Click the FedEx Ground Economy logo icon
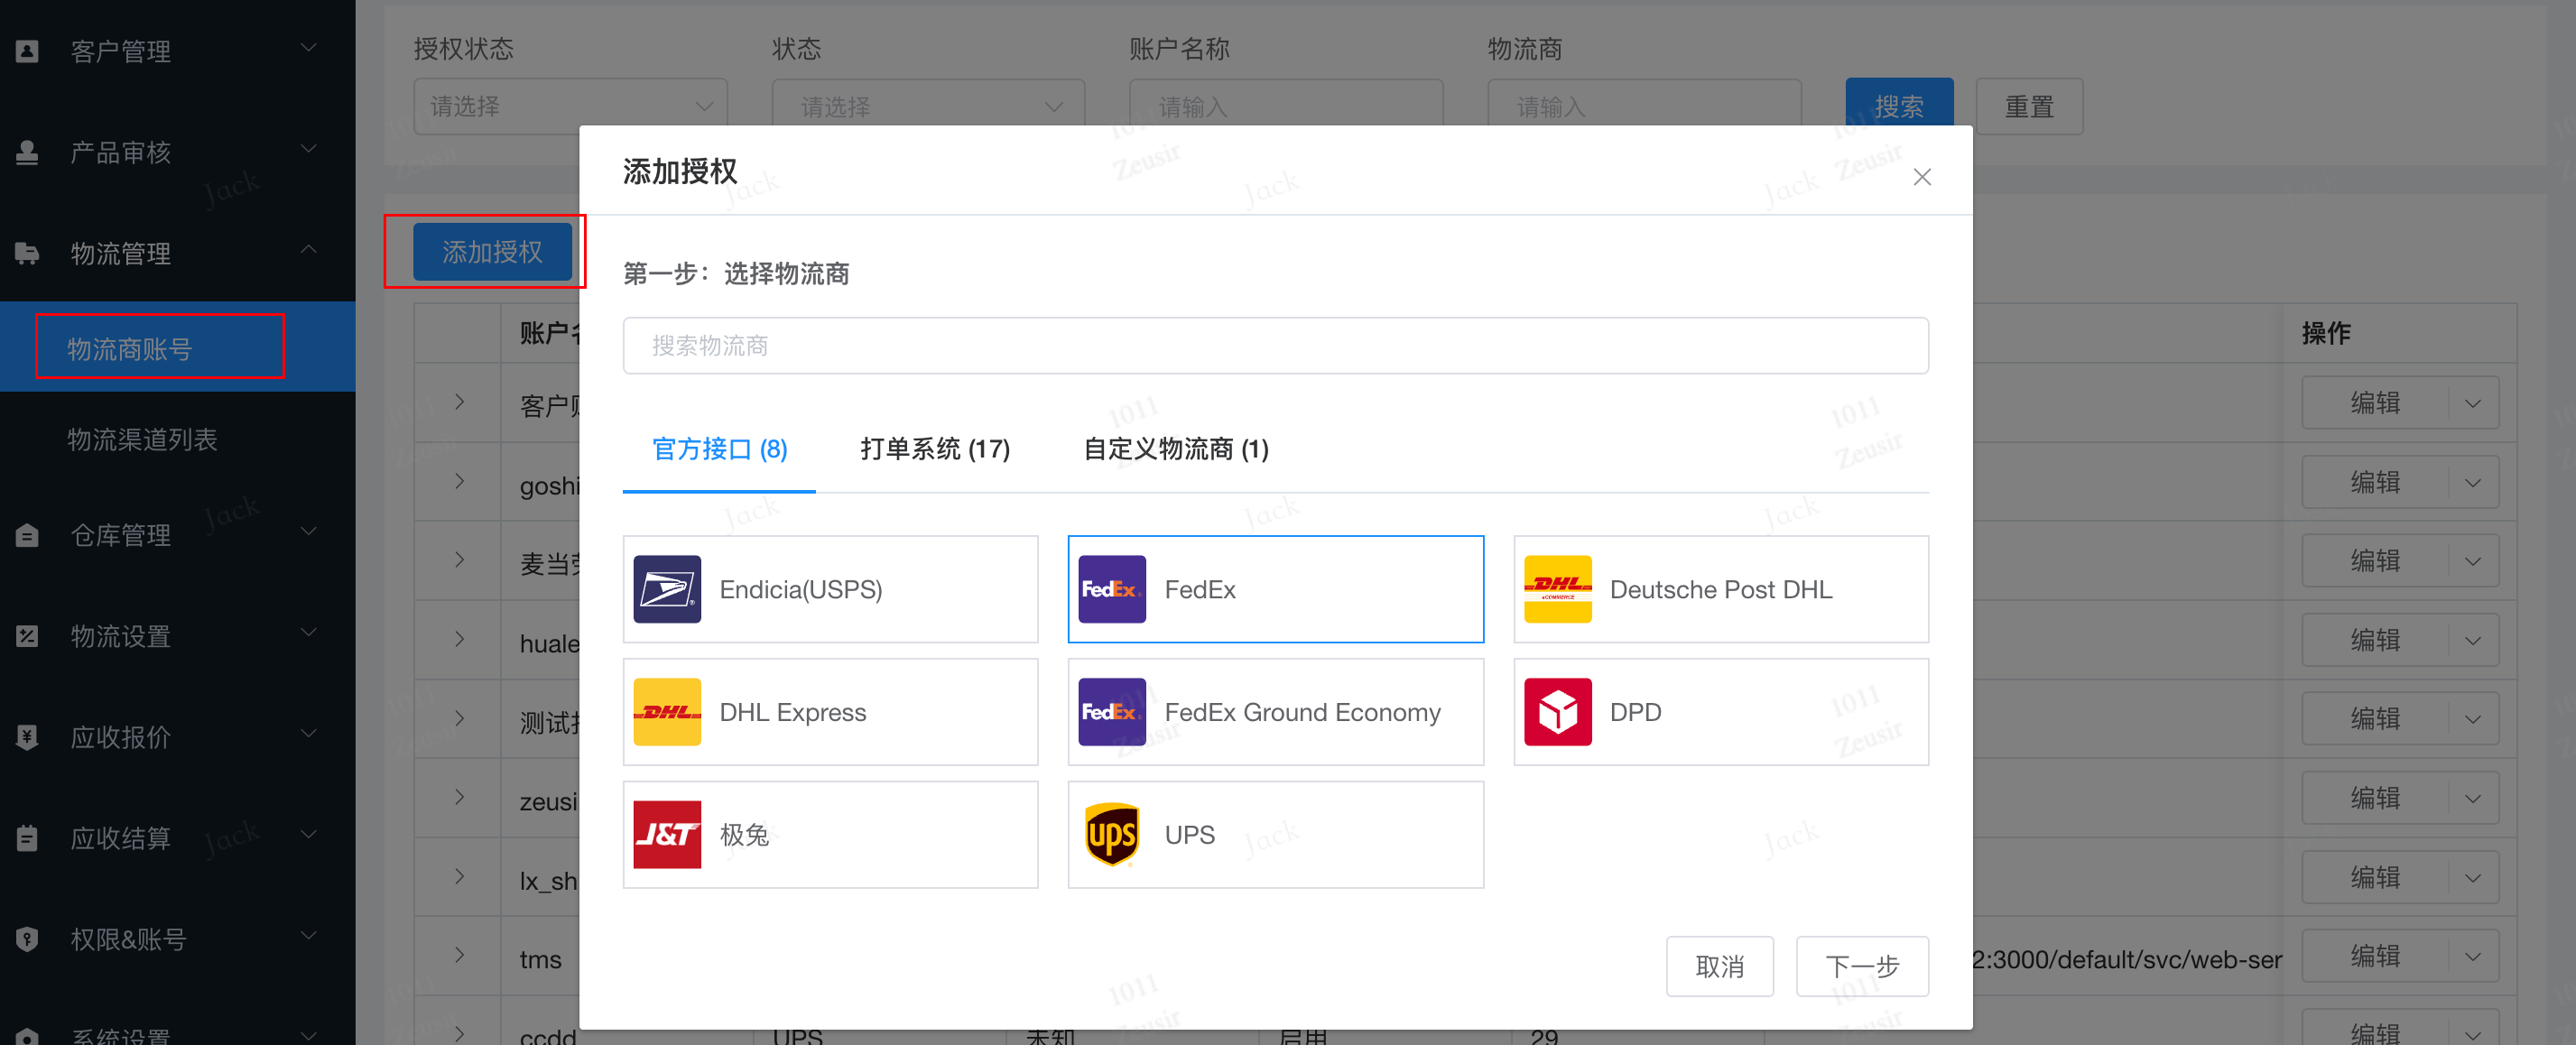2576x1045 pixels. (x=1112, y=712)
